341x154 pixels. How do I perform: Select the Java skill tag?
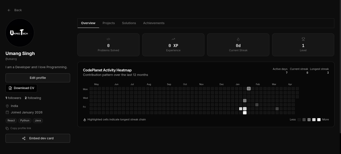pos(38,121)
